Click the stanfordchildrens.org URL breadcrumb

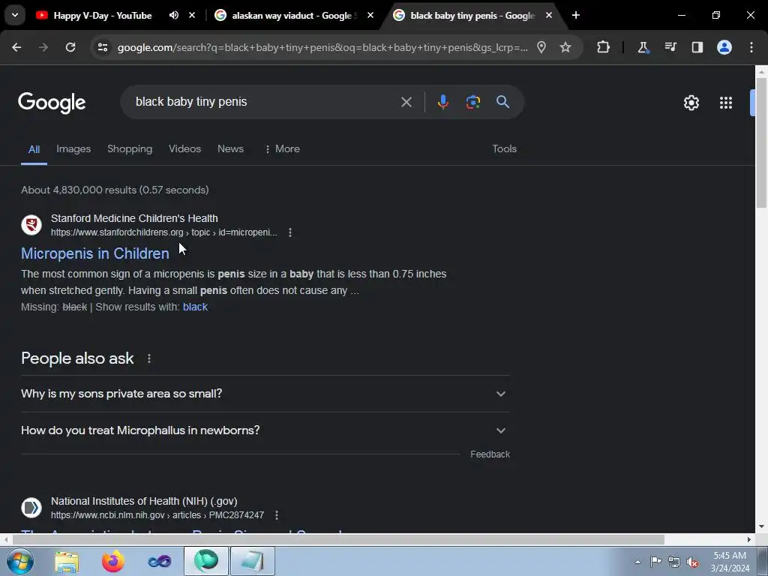coord(164,232)
